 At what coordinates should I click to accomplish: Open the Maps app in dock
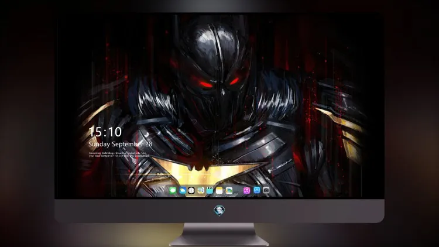pyautogui.click(x=201, y=191)
